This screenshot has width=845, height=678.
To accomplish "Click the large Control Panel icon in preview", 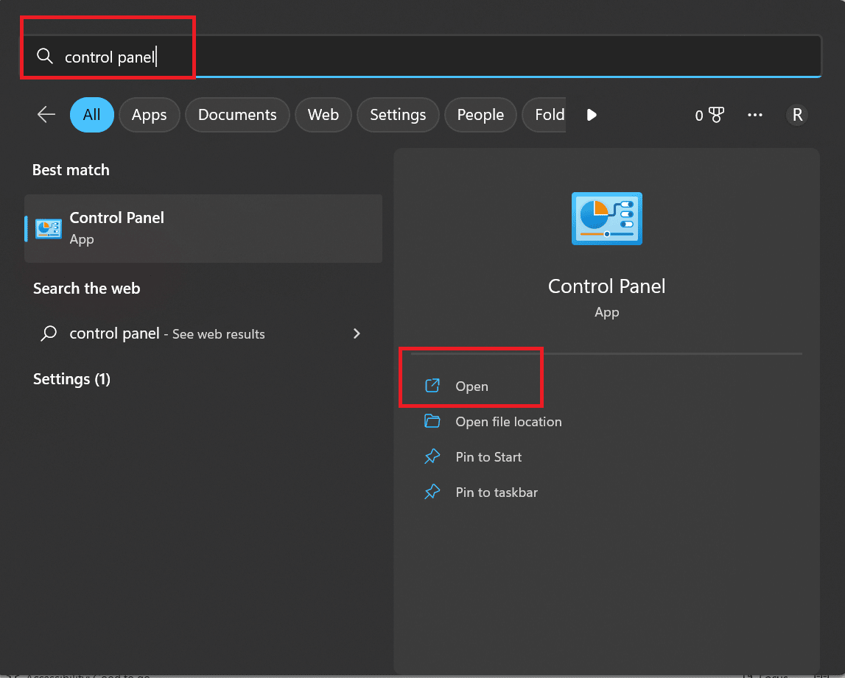I will tap(607, 219).
